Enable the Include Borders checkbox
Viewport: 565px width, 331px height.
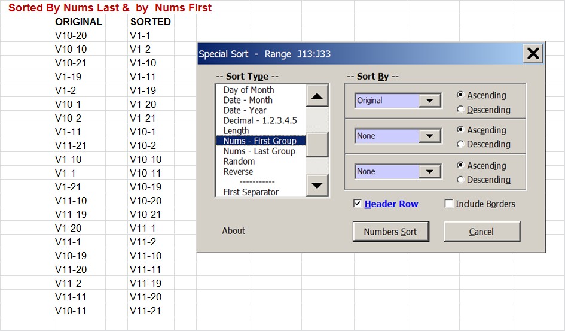449,204
